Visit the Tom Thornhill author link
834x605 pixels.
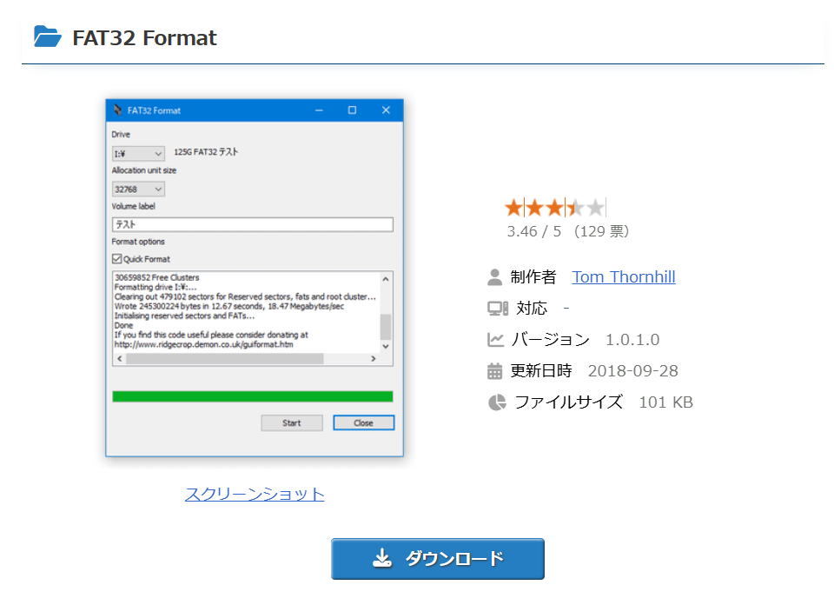click(x=623, y=276)
